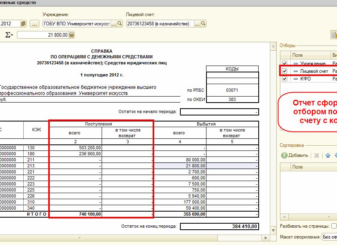Select the Лицевой счет row in Отборы
The height and width of the screenshot is (245, 337).
308,71
